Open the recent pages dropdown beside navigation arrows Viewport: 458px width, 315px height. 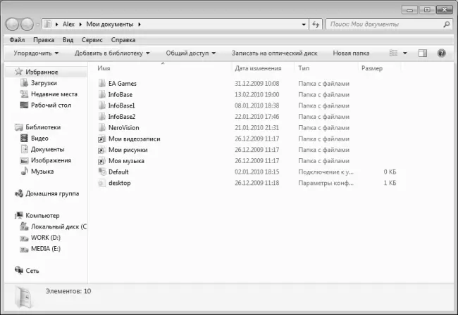tap(37, 25)
